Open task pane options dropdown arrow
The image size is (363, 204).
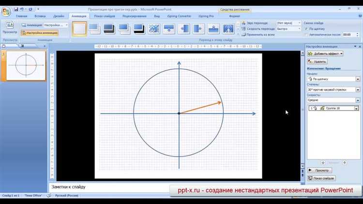point(355,47)
